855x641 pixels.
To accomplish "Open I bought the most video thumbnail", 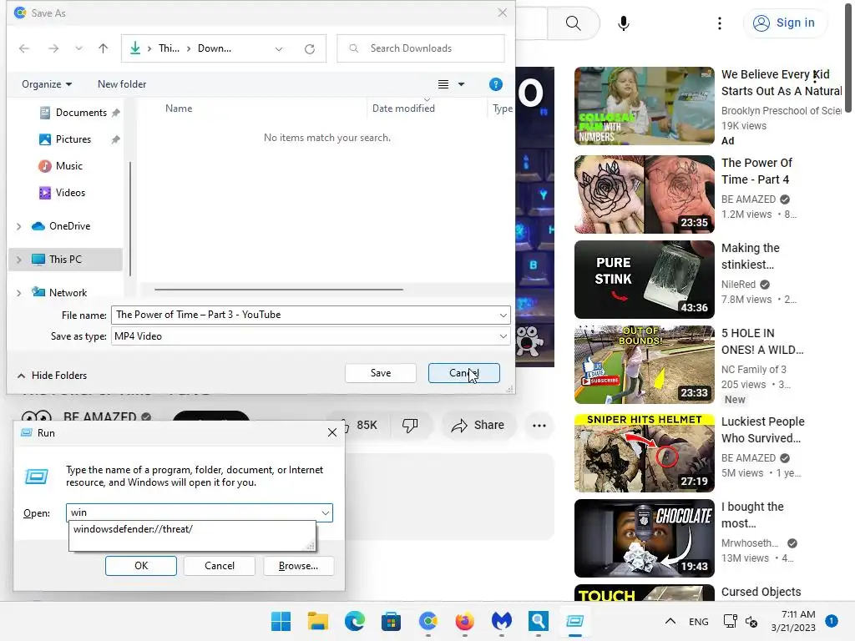I will pyautogui.click(x=644, y=538).
